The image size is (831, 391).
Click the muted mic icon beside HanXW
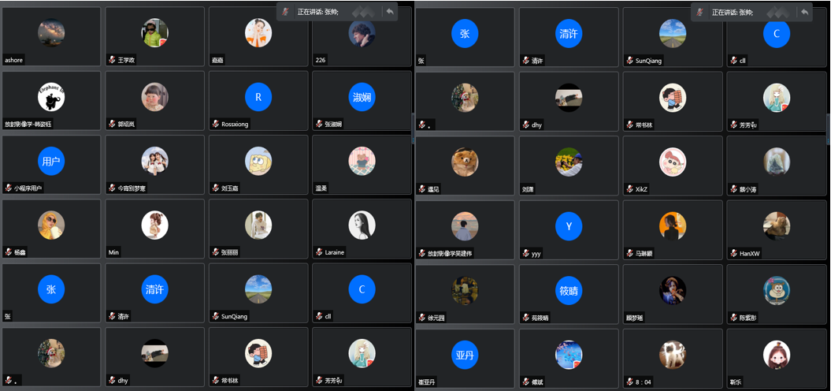tap(733, 253)
